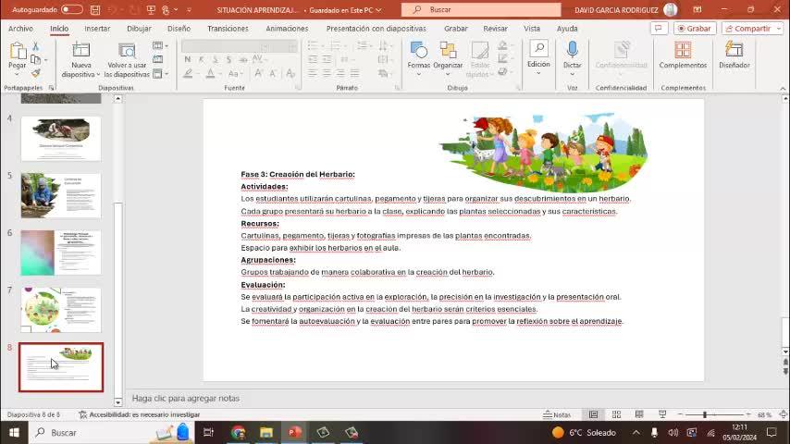790x444 pixels.
Task: Open the slide Layout dropdown
Action: 161,46
